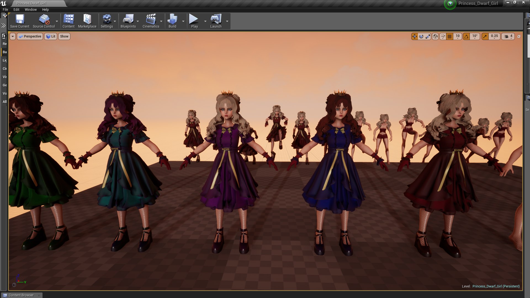The image size is (530, 298).
Task: Switch to the Content Browser tab
Action: pos(21,295)
